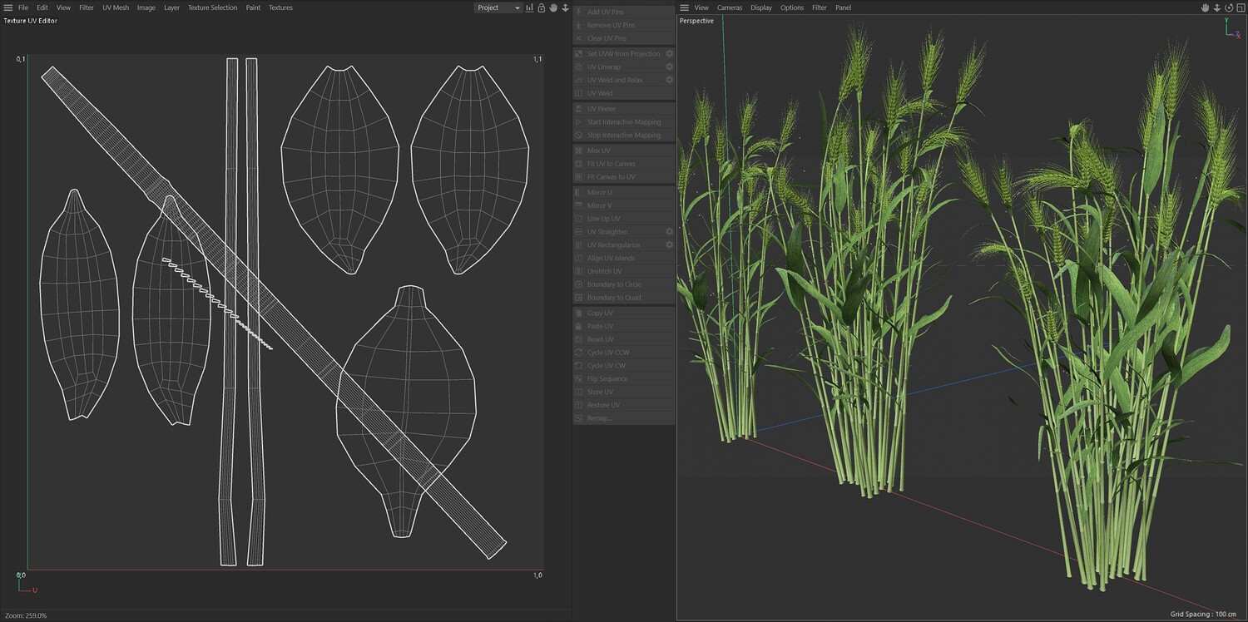
Task: Click the Unstitch UV command
Action: [x=623, y=271]
